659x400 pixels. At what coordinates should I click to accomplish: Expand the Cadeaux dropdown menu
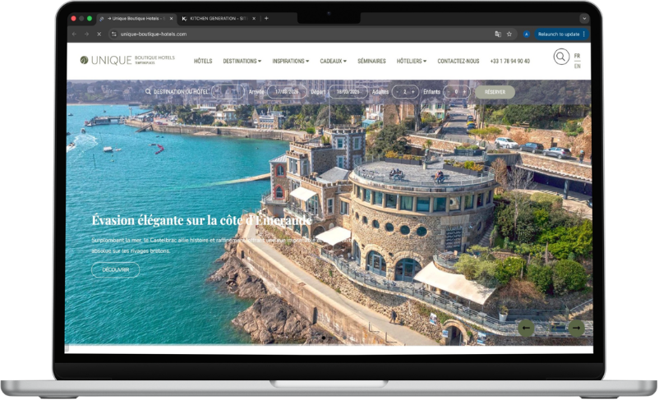pos(333,61)
